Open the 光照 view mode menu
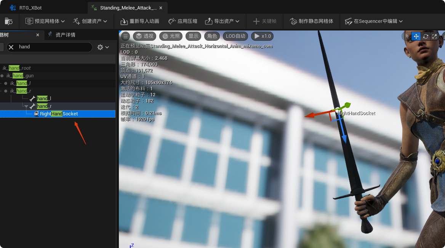This screenshot has height=248, width=445. pos(171,36)
